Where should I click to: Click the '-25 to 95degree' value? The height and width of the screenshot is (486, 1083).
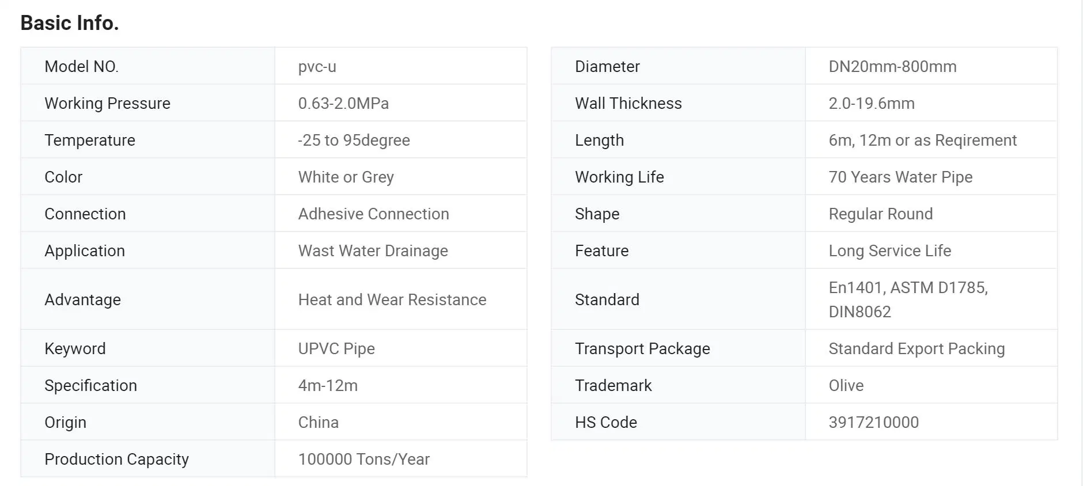click(x=354, y=140)
